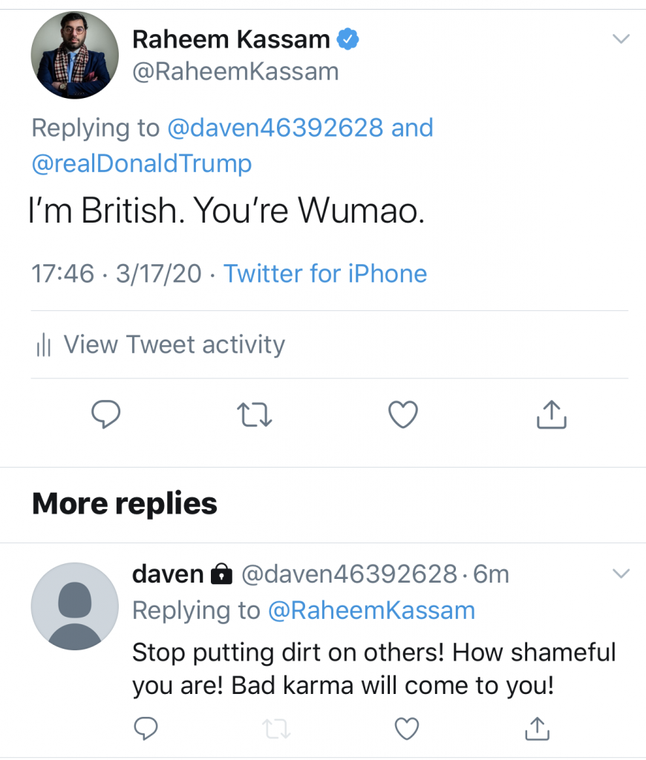Reply to daven's karma tweet

[146, 730]
